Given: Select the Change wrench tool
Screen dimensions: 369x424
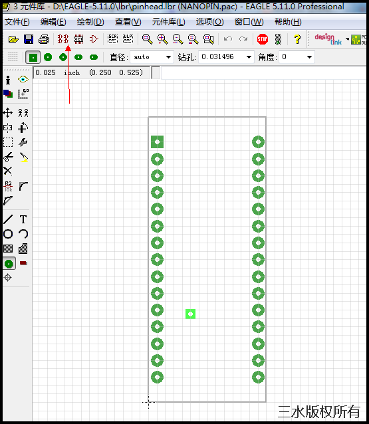Looking at the screenshot, I should coord(23,142).
